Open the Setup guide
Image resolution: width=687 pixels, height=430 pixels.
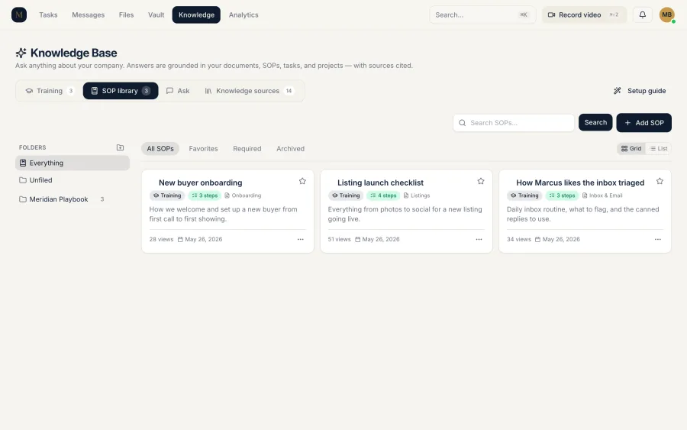point(640,91)
